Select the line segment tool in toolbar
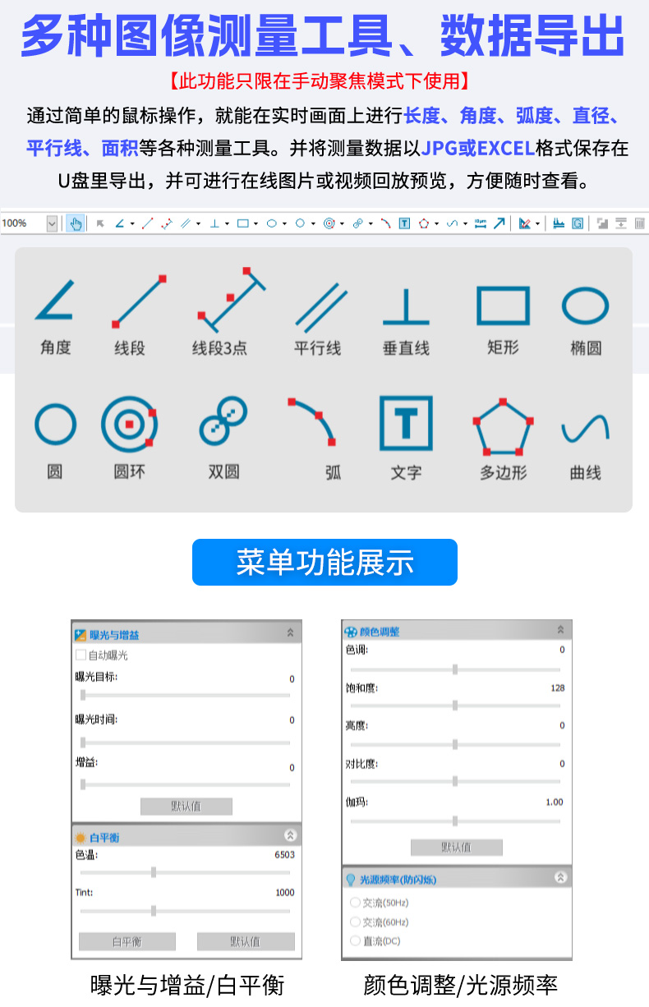The height and width of the screenshot is (1007, 649). 148,223
